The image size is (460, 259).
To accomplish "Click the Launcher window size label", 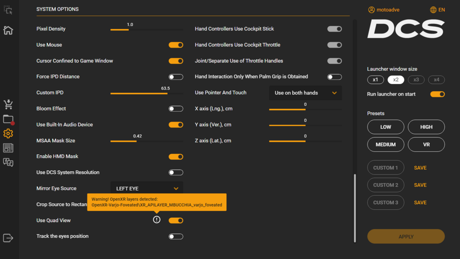I will click(x=392, y=69).
